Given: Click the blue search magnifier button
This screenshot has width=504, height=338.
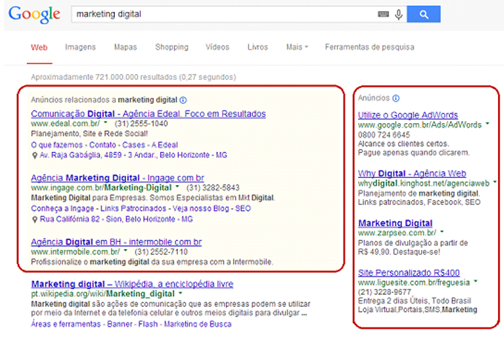Looking at the screenshot, I should click(424, 14).
